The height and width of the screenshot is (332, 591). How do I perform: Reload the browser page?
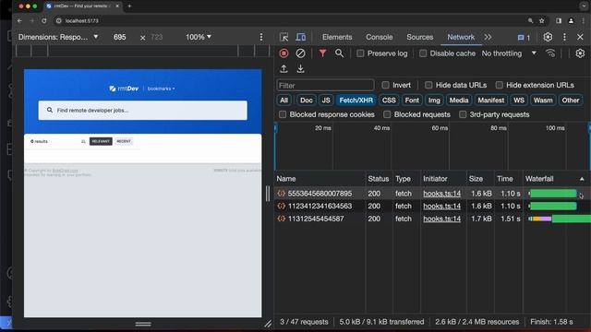point(44,20)
